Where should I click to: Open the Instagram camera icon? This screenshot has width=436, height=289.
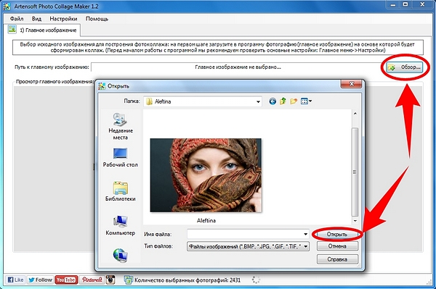coord(110,280)
